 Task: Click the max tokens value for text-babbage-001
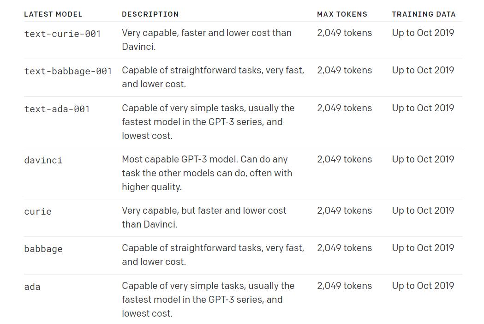[x=344, y=70]
